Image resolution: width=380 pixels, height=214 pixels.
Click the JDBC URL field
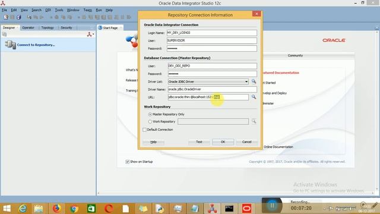pos(208,97)
